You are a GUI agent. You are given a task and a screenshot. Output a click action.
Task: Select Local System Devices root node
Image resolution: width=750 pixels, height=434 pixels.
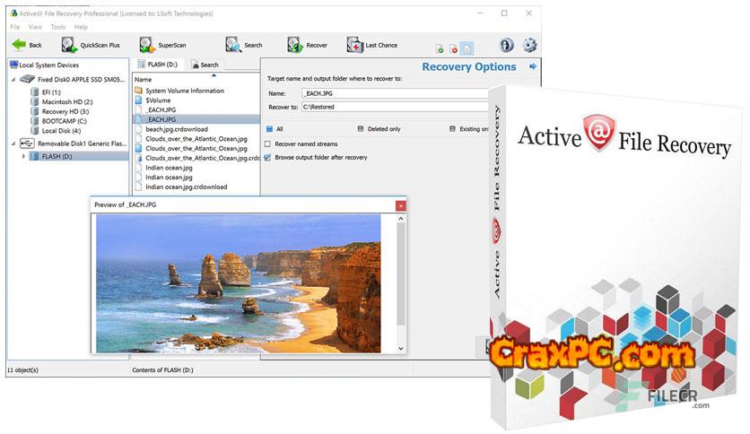[x=48, y=65]
